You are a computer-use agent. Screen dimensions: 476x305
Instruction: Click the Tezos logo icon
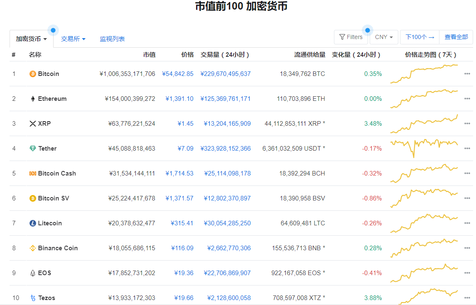coord(33,298)
